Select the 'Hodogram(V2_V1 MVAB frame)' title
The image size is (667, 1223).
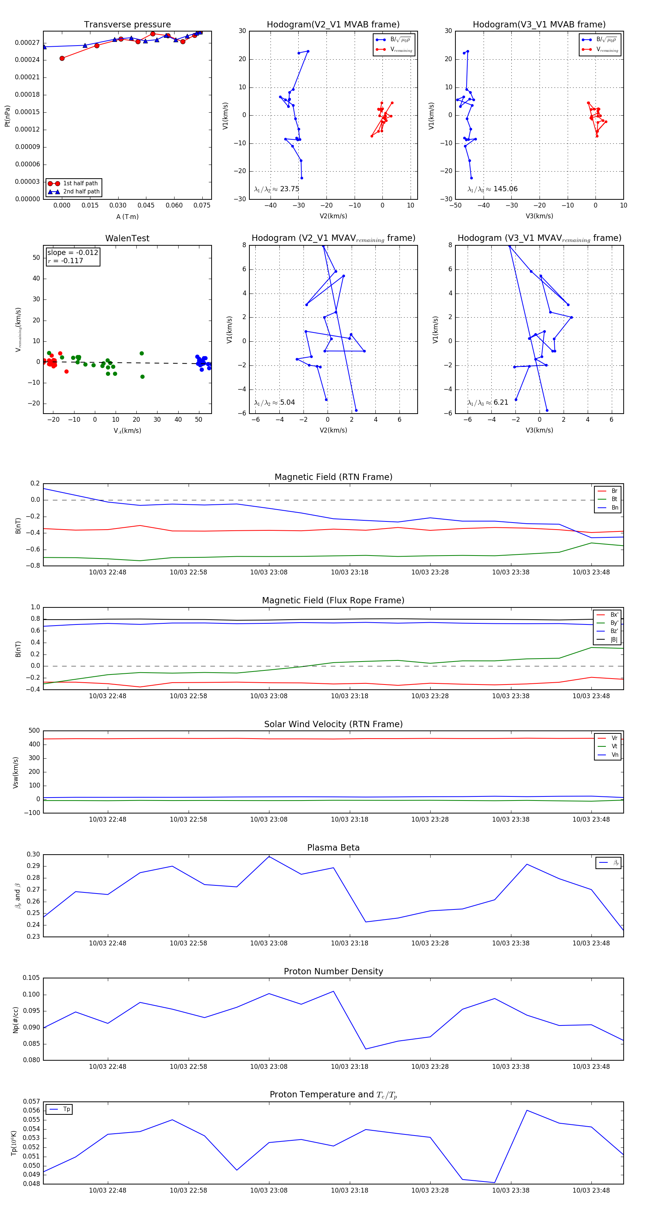[333, 25]
